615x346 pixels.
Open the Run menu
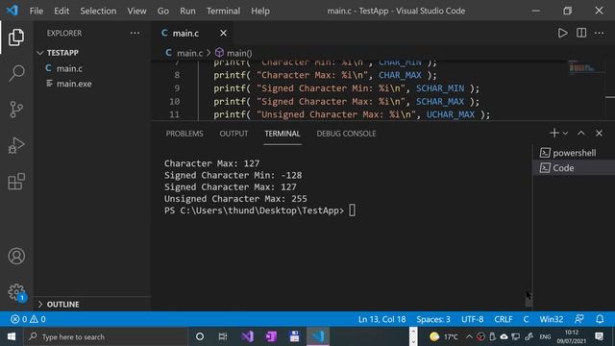click(187, 11)
